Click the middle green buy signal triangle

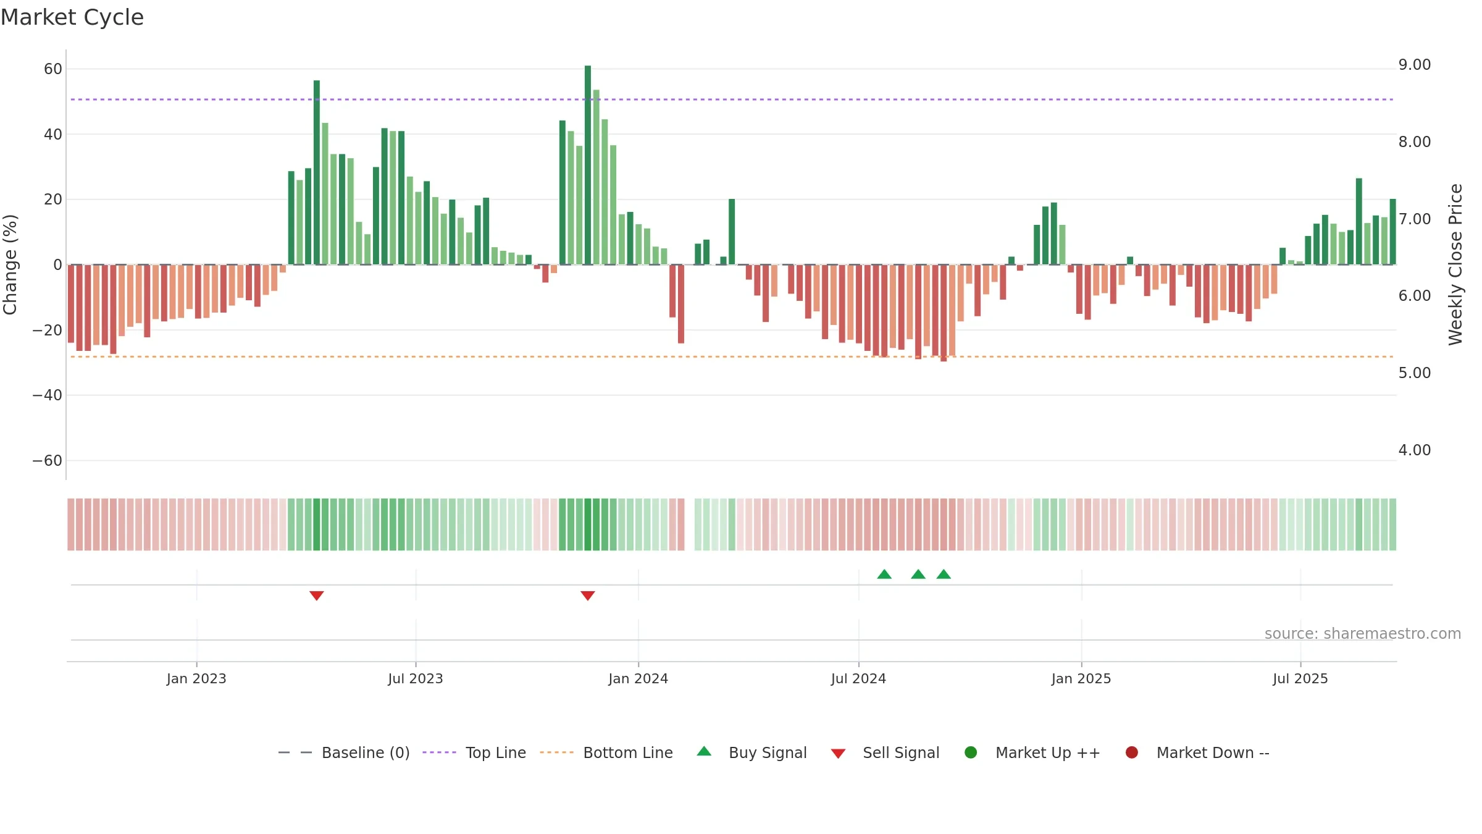point(918,574)
